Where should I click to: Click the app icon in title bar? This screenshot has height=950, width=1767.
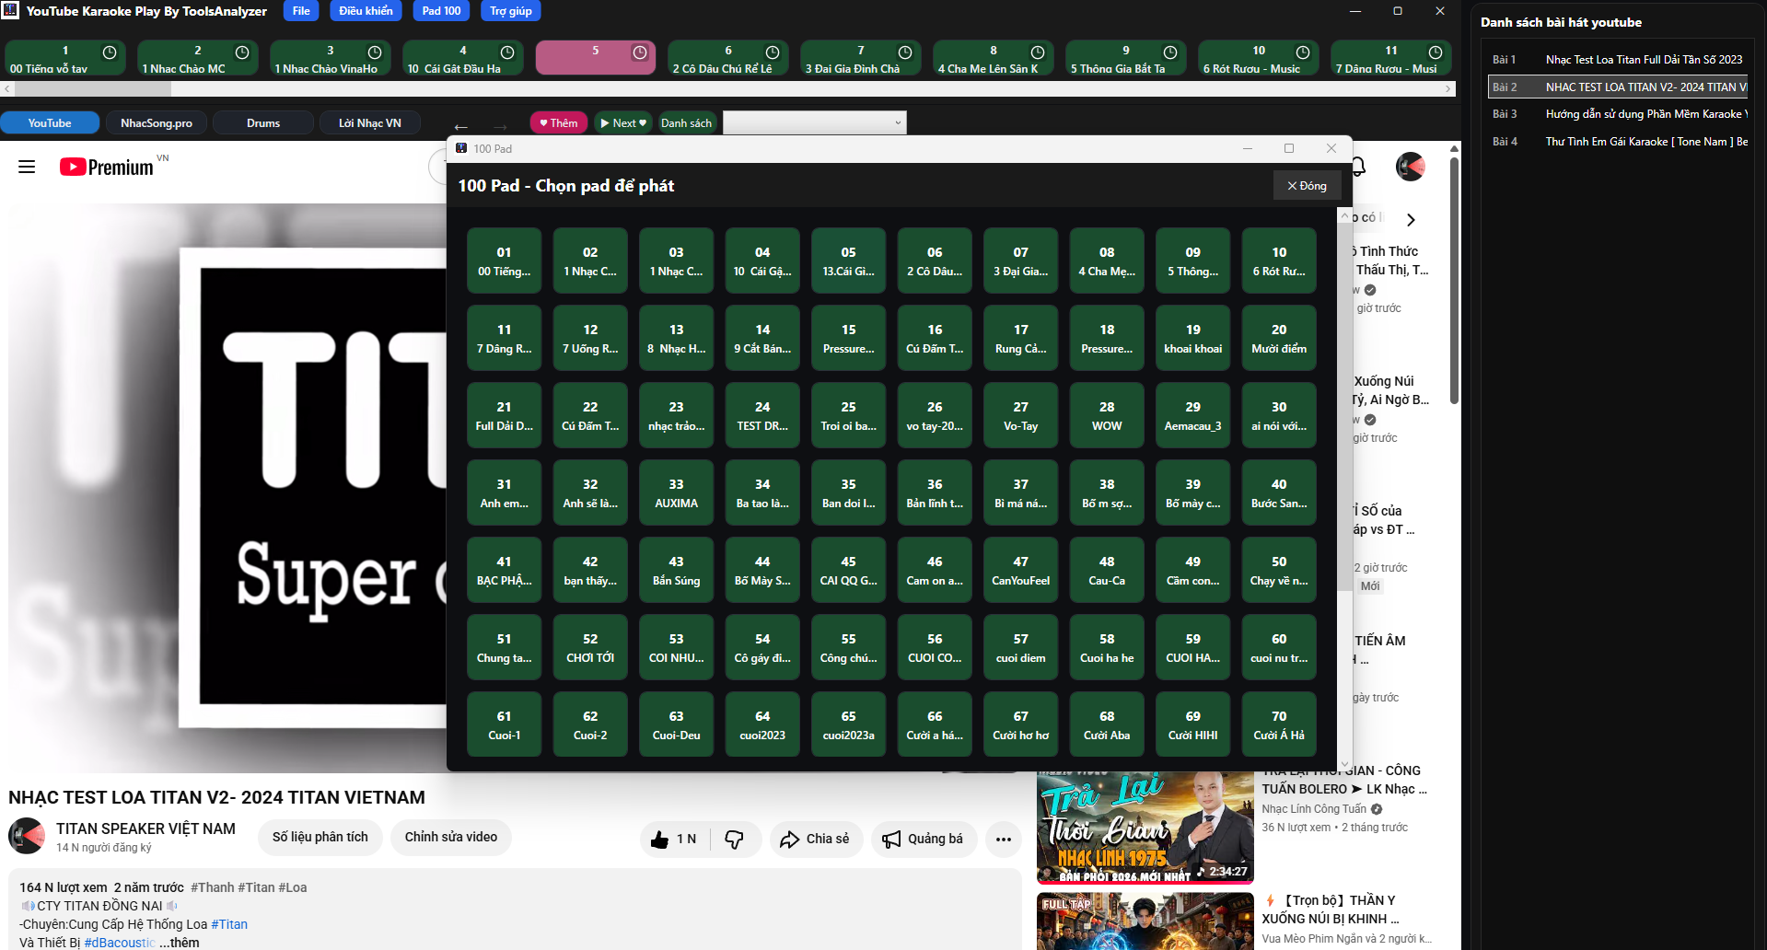click(x=10, y=11)
